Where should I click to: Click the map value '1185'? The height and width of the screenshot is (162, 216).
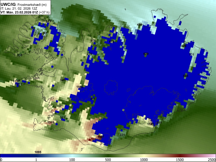click(x=80, y=87)
